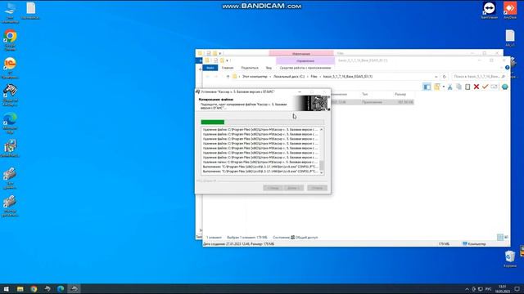Click the Размер column header
The width and height of the screenshot is (524, 294).
click(x=400, y=95)
